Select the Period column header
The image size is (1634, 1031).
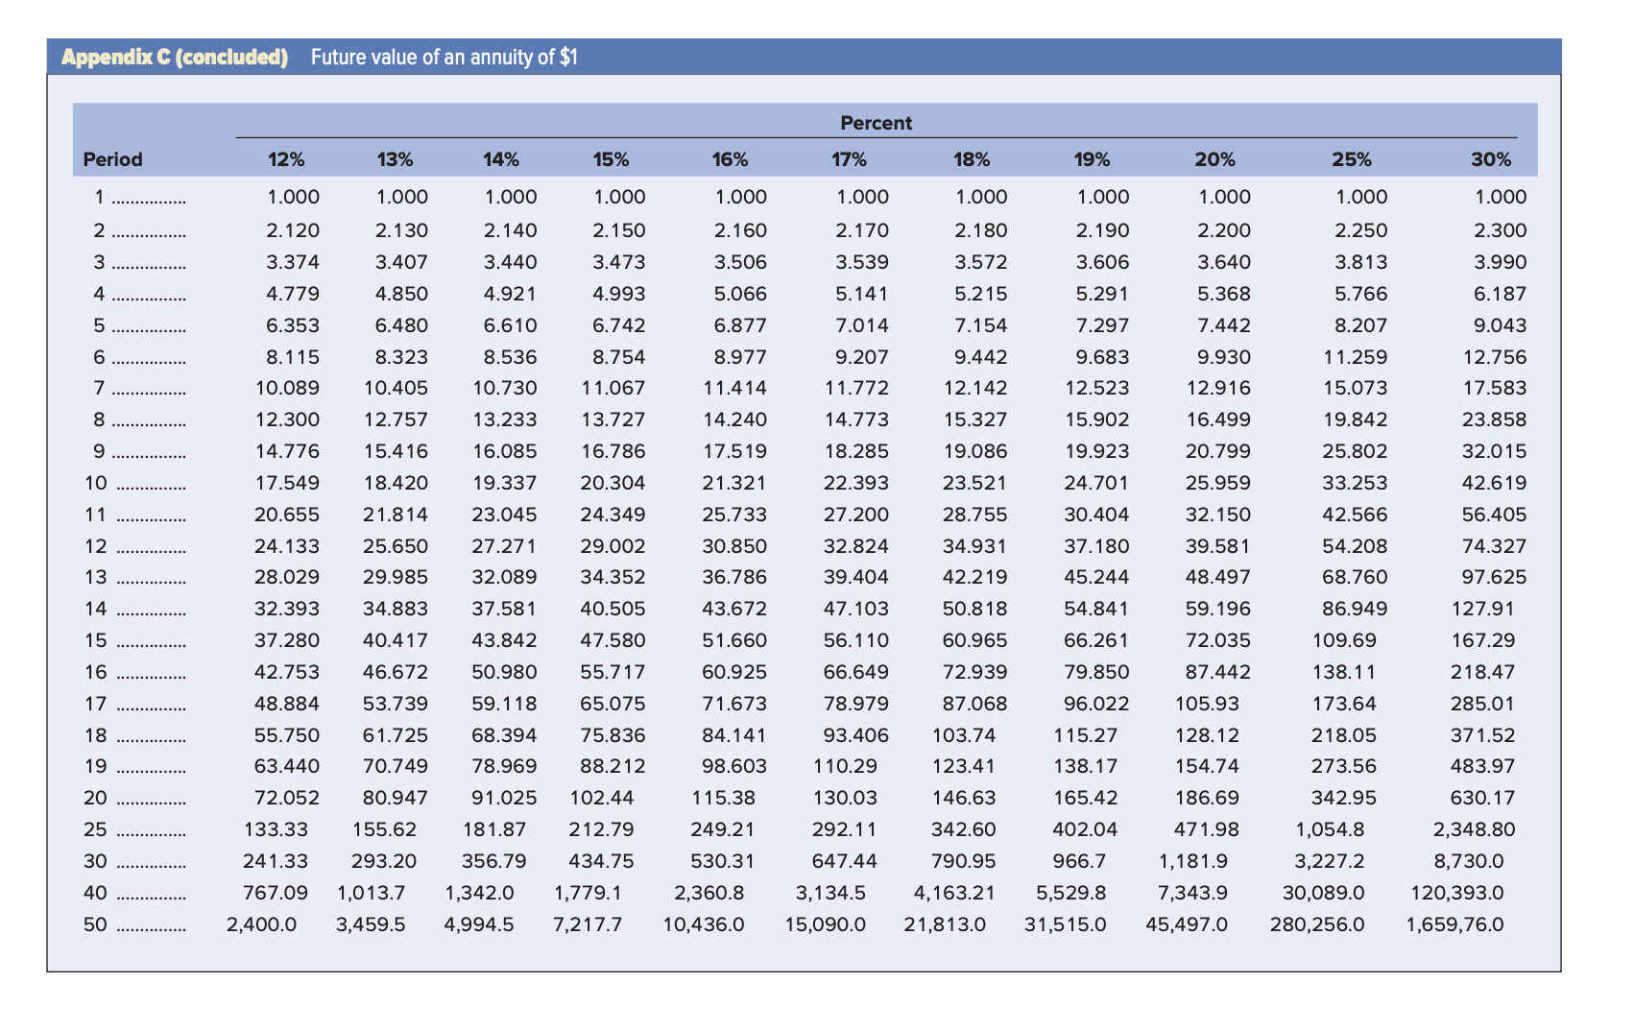(112, 158)
